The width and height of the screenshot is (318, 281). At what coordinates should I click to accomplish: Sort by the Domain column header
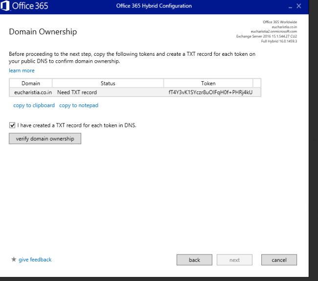point(31,83)
